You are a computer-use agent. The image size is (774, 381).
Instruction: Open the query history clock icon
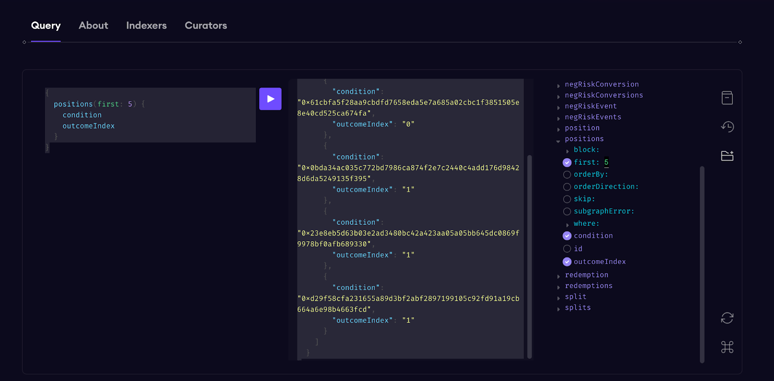tap(727, 127)
